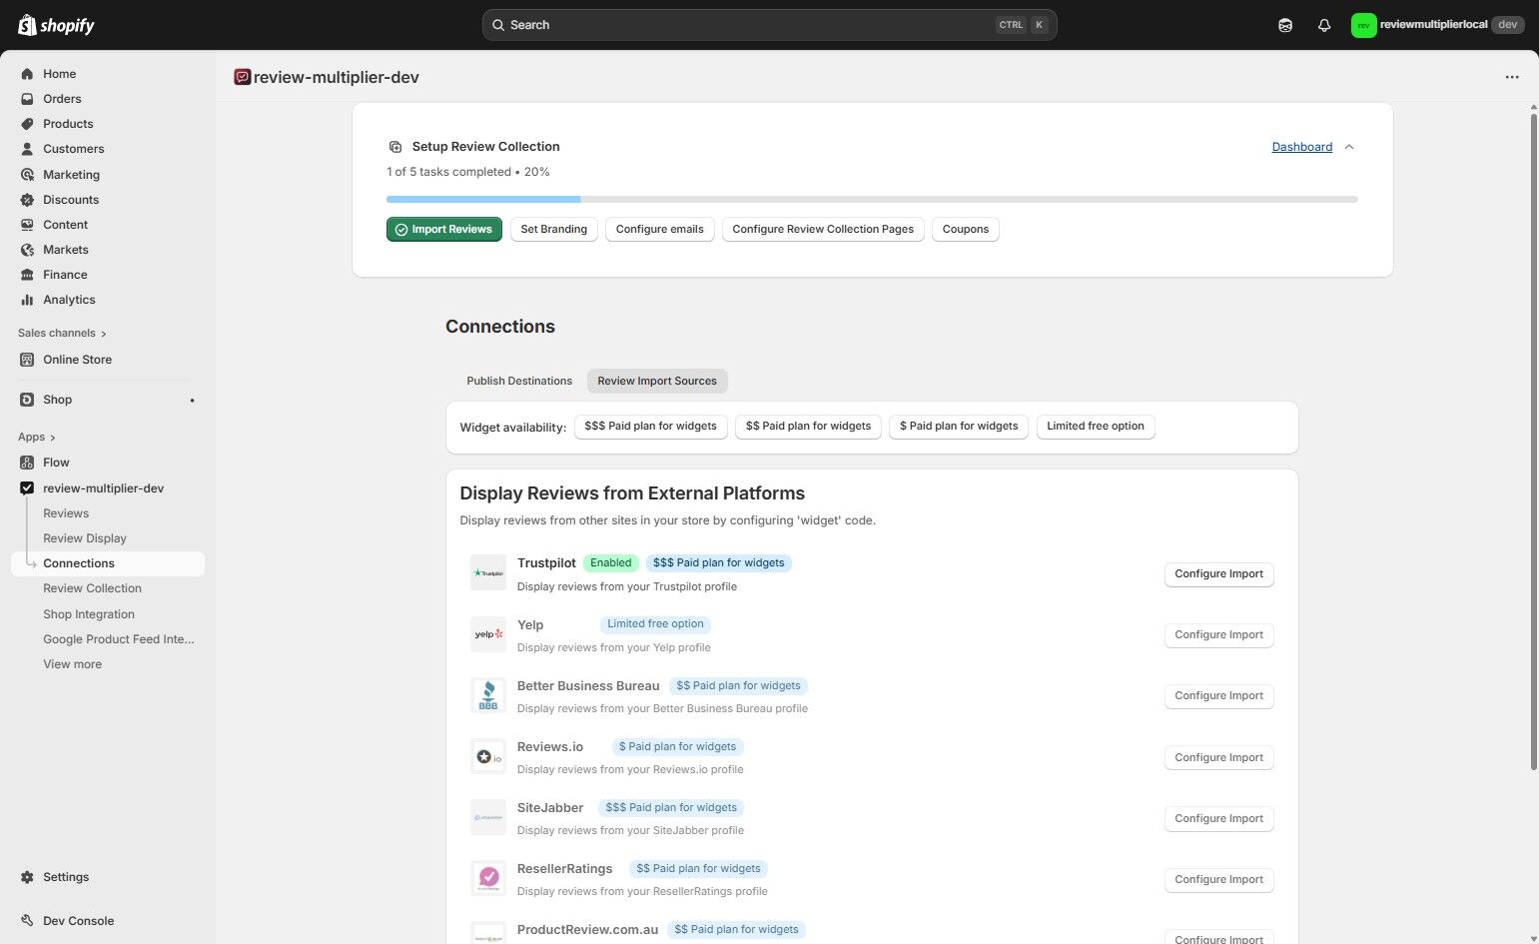Expand the Apps section chevron
This screenshot has width=1539, height=944.
point(52,438)
